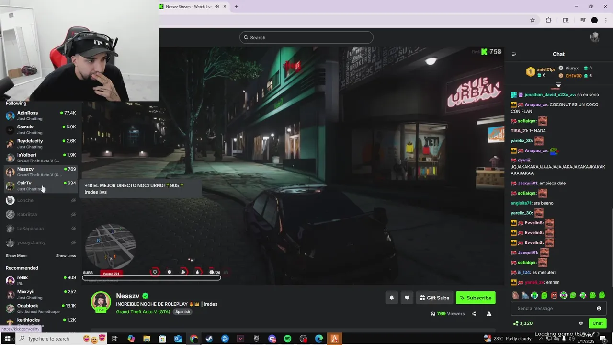The width and height of the screenshot is (613, 345).
Task: Open Spotify from the taskbar
Action: (287, 339)
